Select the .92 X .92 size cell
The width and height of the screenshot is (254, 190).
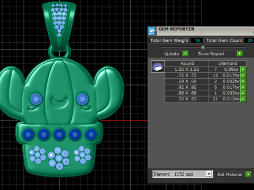click(x=187, y=87)
